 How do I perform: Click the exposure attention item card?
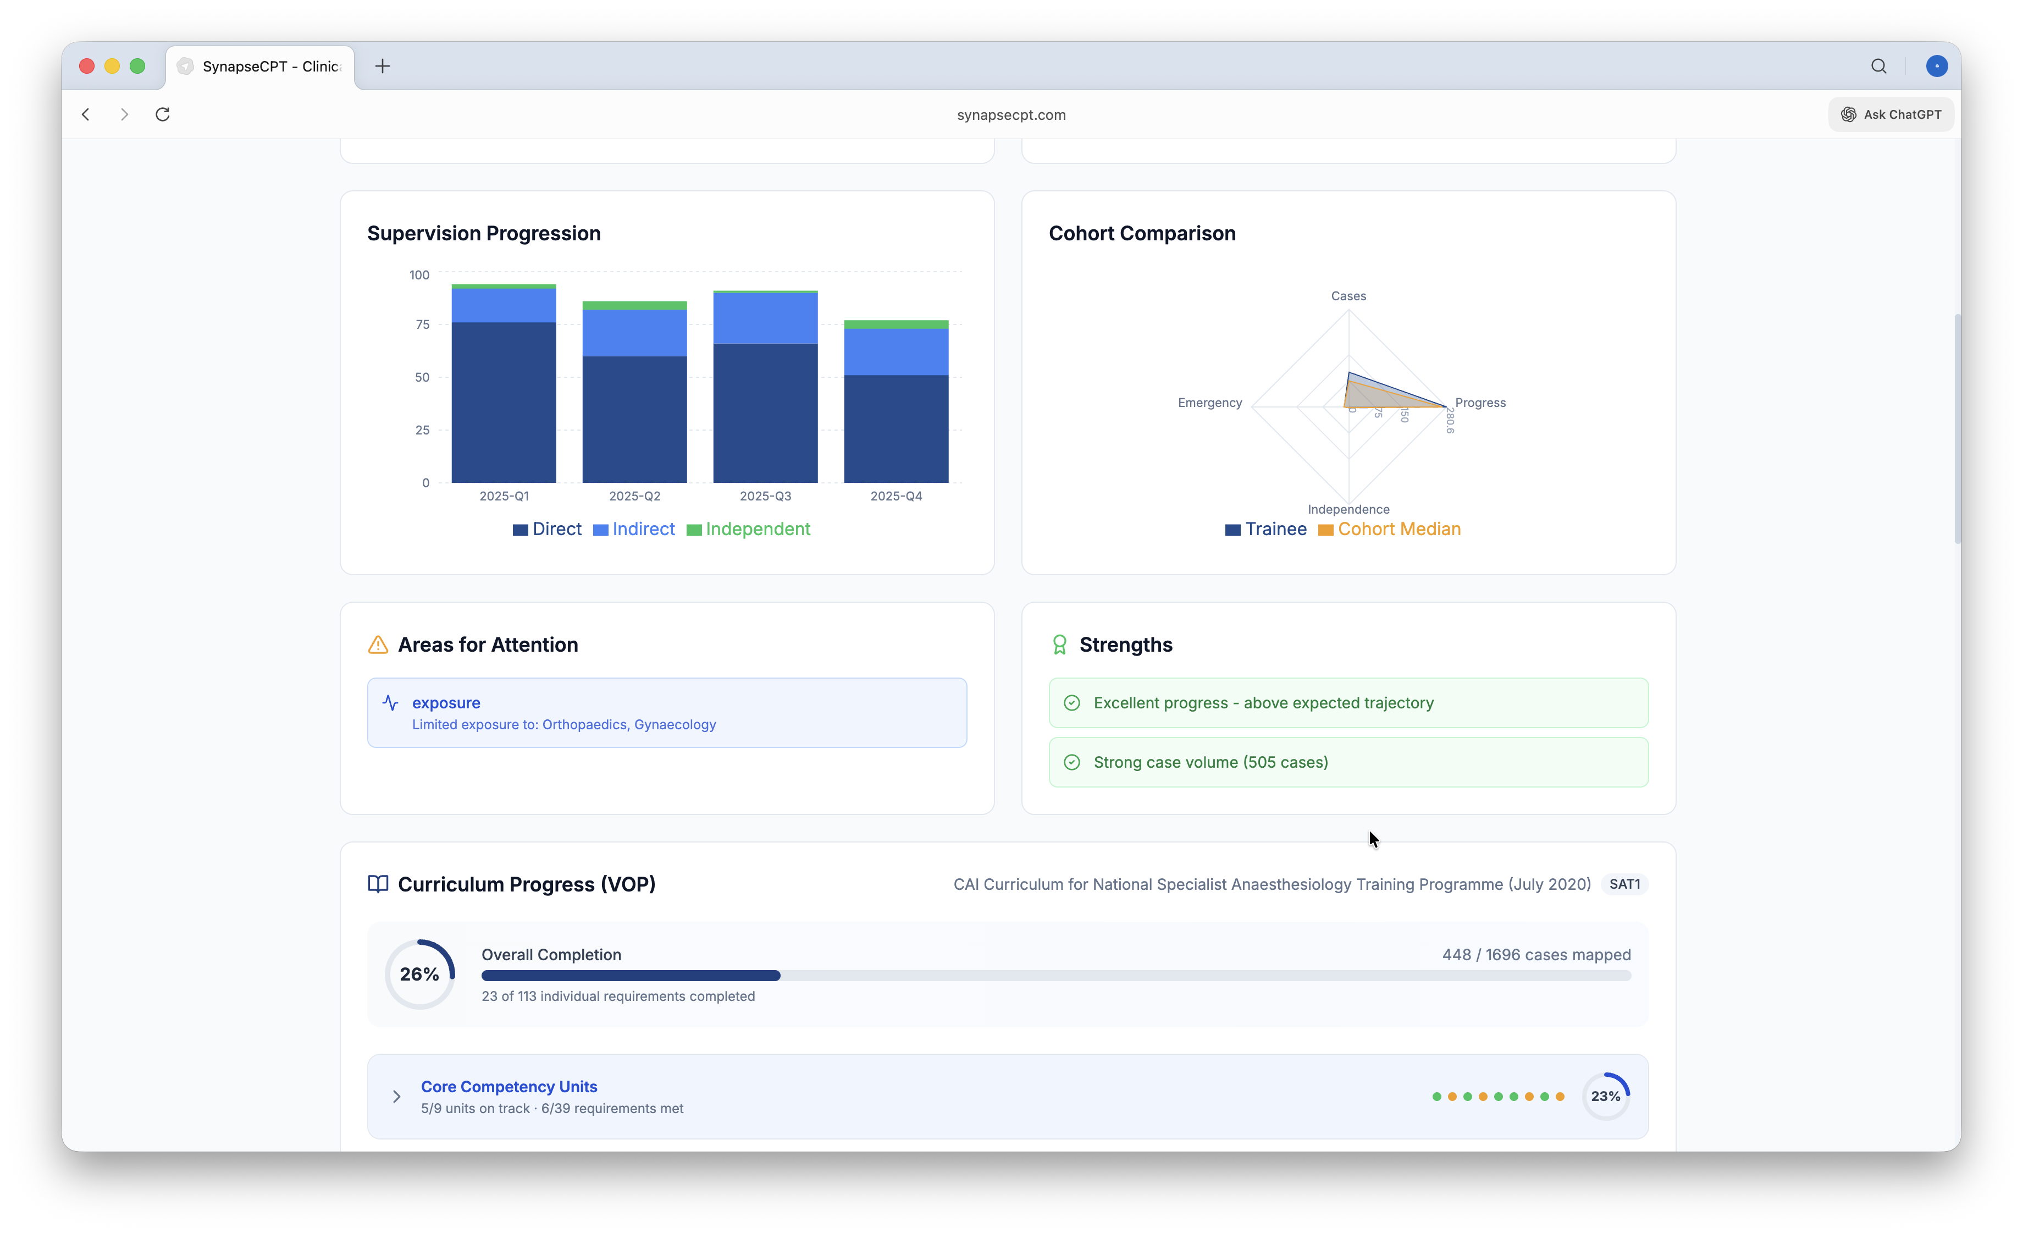click(x=667, y=712)
